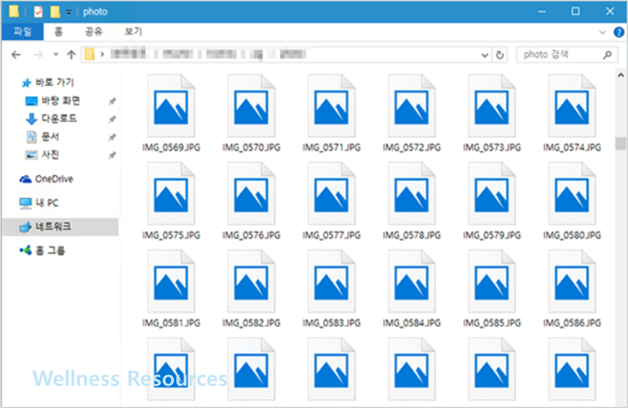Image resolution: width=628 pixels, height=408 pixels.
Task: Click the IMG_0581.JPG file name
Action: (x=171, y=323)
